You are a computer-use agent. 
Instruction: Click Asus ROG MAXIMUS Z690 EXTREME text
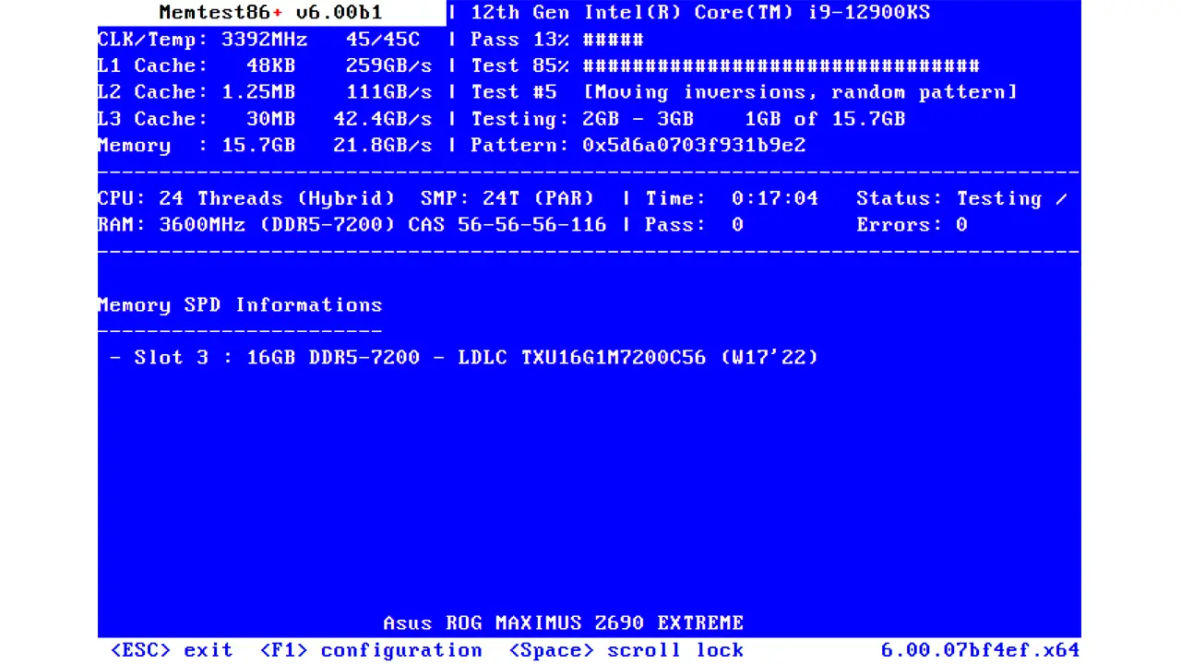click(564, 623)
